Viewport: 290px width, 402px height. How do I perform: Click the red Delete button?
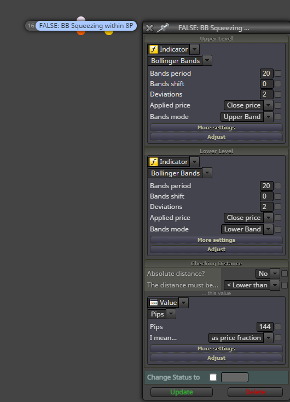tap(255, 392)
